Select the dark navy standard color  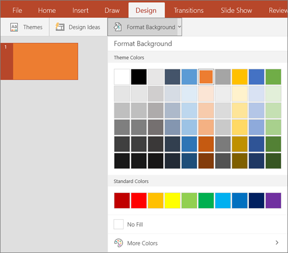[x=256, y=200]
